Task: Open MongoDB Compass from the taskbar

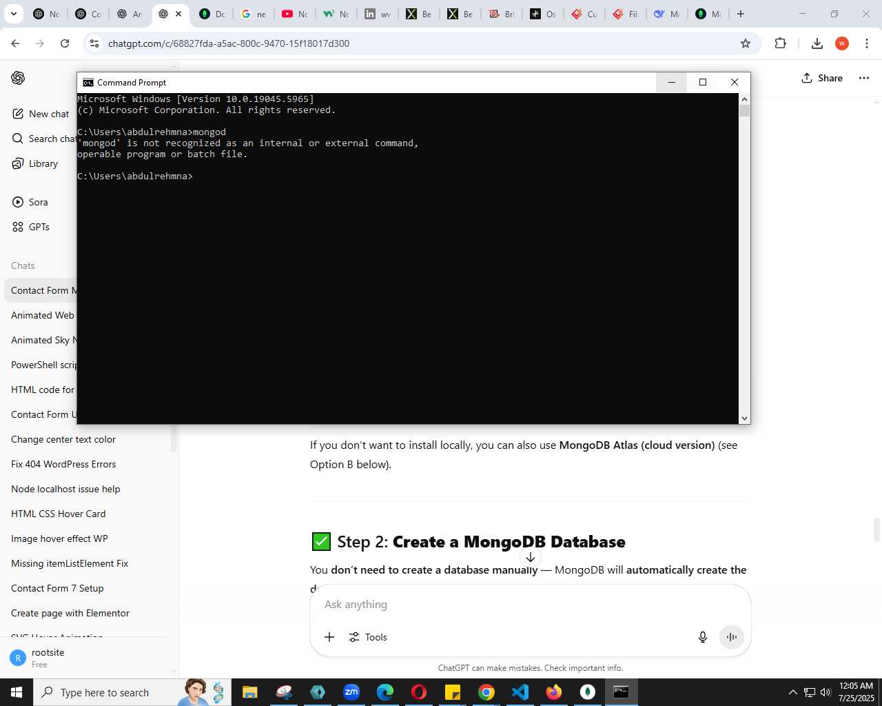Action: tap(588, 692)
